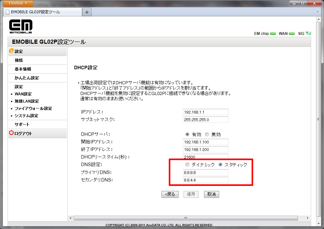The image size is (324, 229).
Task: Open the list-all-tabs dropdown arrow
Action: (x=317, y=12)
